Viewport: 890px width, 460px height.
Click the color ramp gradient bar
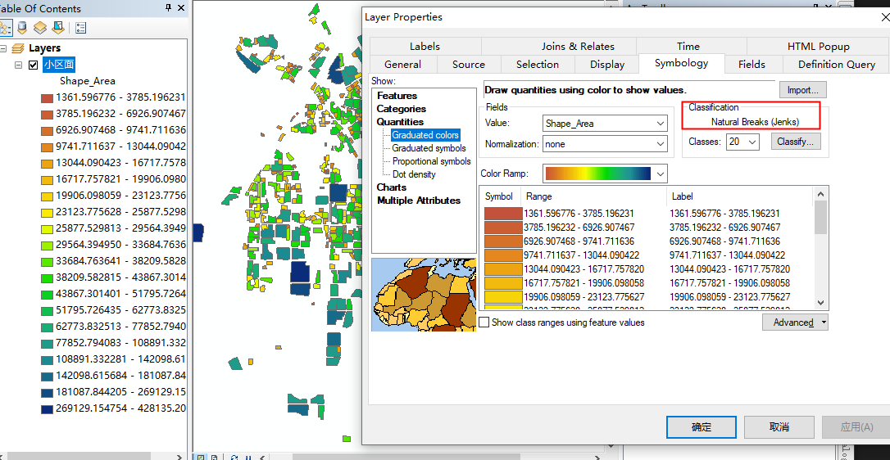(x=597, y=174)
